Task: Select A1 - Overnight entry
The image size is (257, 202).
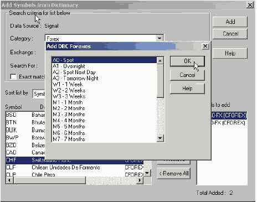Action: (x=104, y=66)
